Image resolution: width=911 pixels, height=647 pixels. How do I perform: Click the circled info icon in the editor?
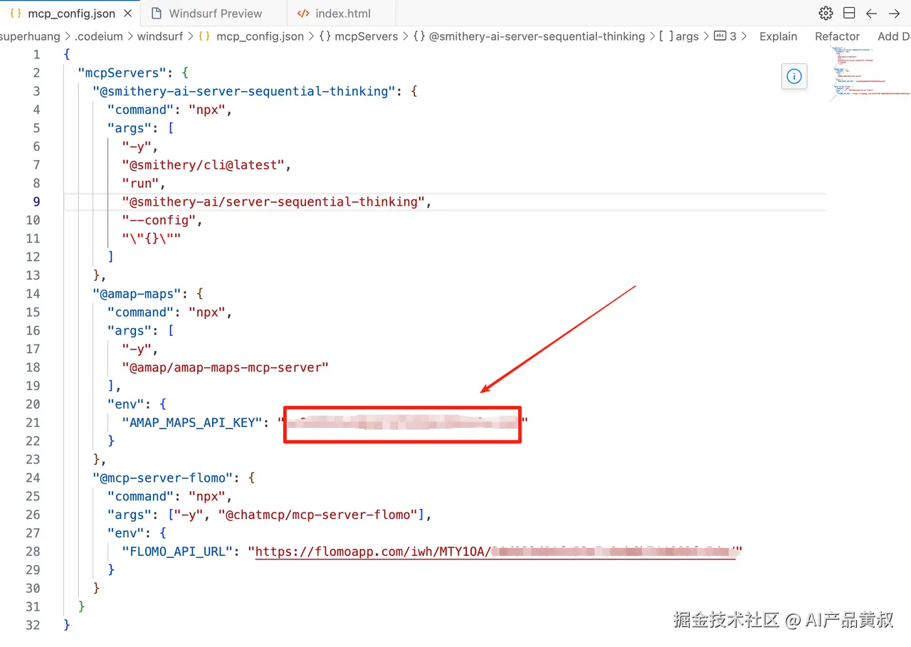pyautogui.click(x=794, y=76)
